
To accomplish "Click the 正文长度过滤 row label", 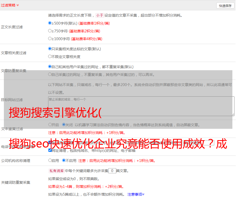I will pos(12,27).
